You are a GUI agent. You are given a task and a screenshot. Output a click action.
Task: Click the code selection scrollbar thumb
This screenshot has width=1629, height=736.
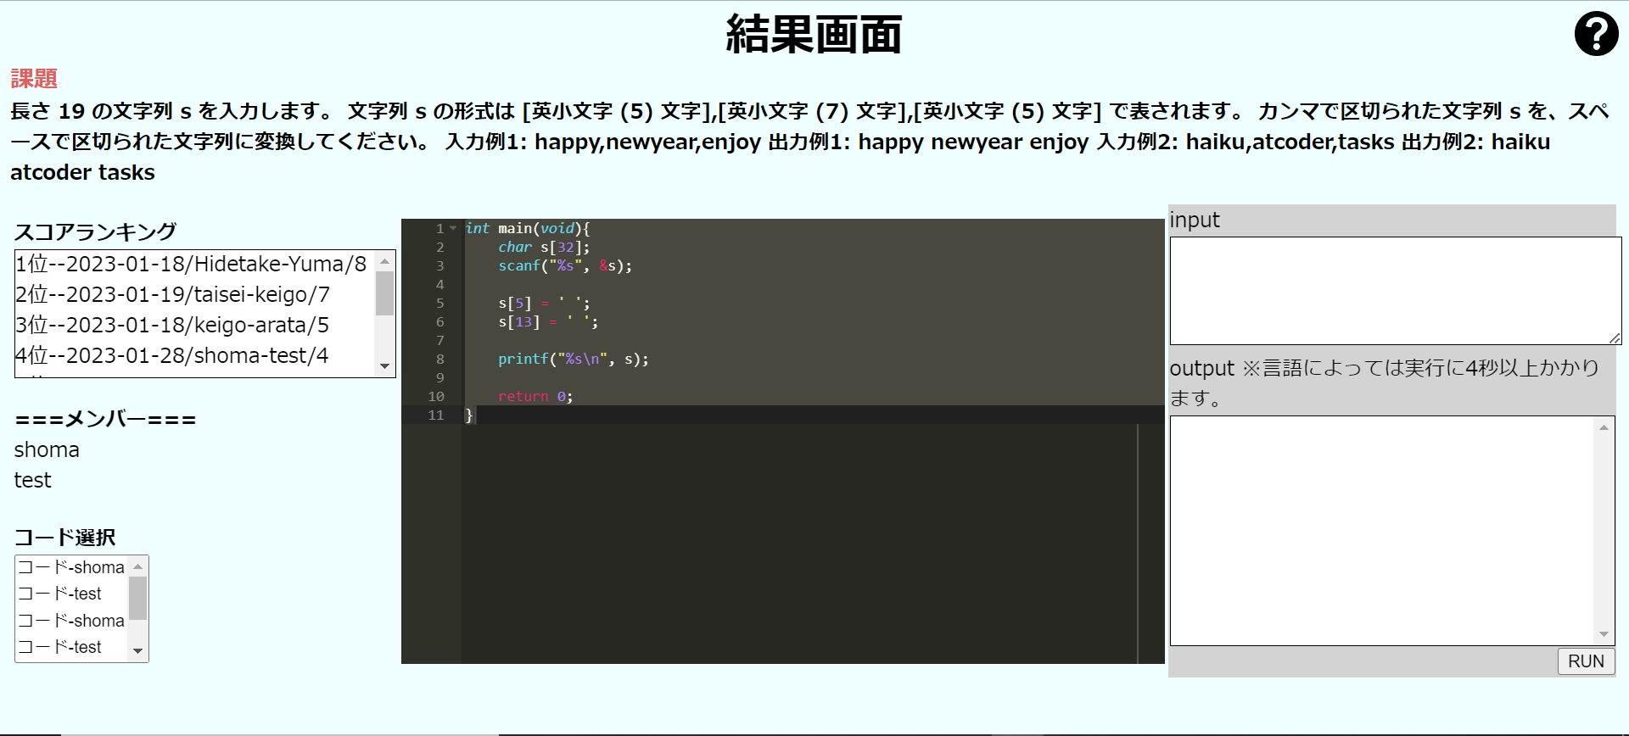point(138,598)
